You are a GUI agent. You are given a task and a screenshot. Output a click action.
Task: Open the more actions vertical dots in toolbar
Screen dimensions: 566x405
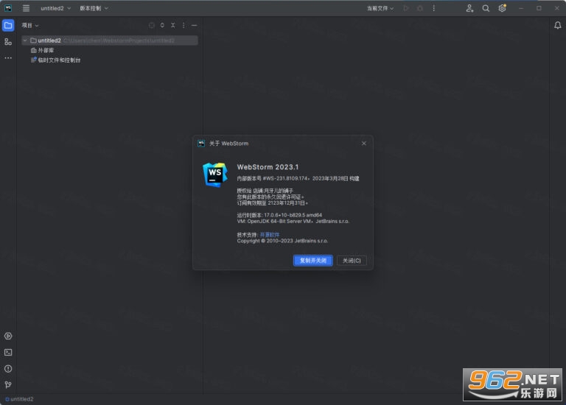434,8
